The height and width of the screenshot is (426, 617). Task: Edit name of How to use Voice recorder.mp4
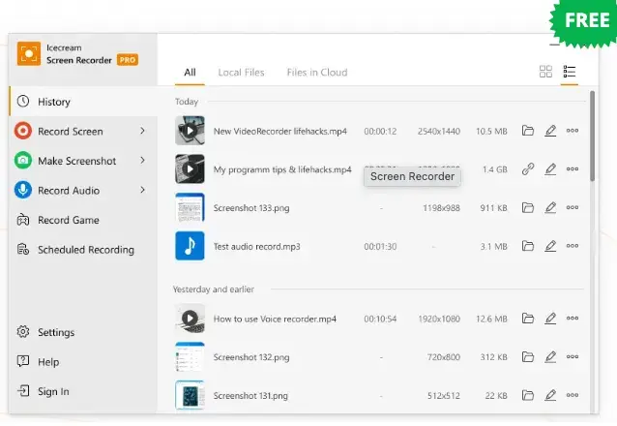point(550,318)
